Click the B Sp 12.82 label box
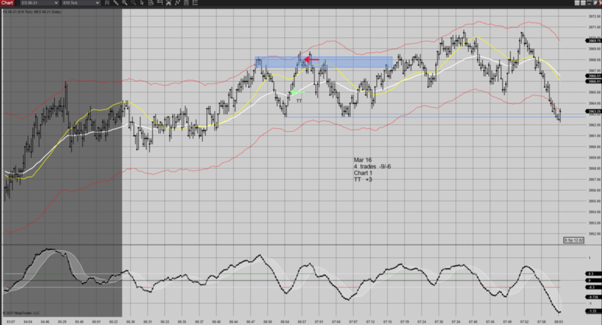 pos(573,240)
